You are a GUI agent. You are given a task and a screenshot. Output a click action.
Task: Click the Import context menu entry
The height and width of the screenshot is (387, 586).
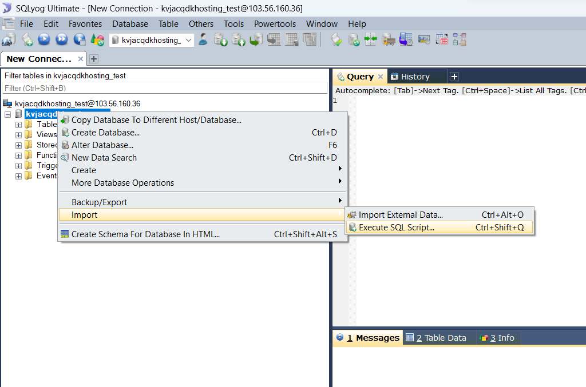[203, 215]
